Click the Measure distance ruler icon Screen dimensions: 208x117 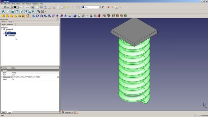click(x=38, y=12)
